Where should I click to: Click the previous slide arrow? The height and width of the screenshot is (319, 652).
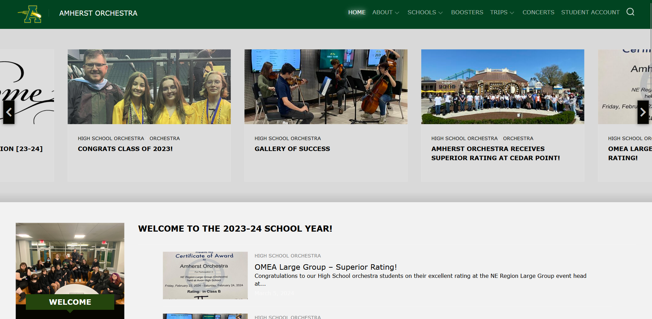click(x=9, y=112)
